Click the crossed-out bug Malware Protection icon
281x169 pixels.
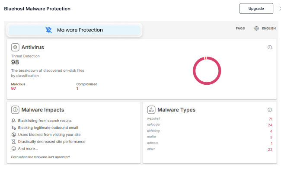pyautogui.click(x=48, y=30)
